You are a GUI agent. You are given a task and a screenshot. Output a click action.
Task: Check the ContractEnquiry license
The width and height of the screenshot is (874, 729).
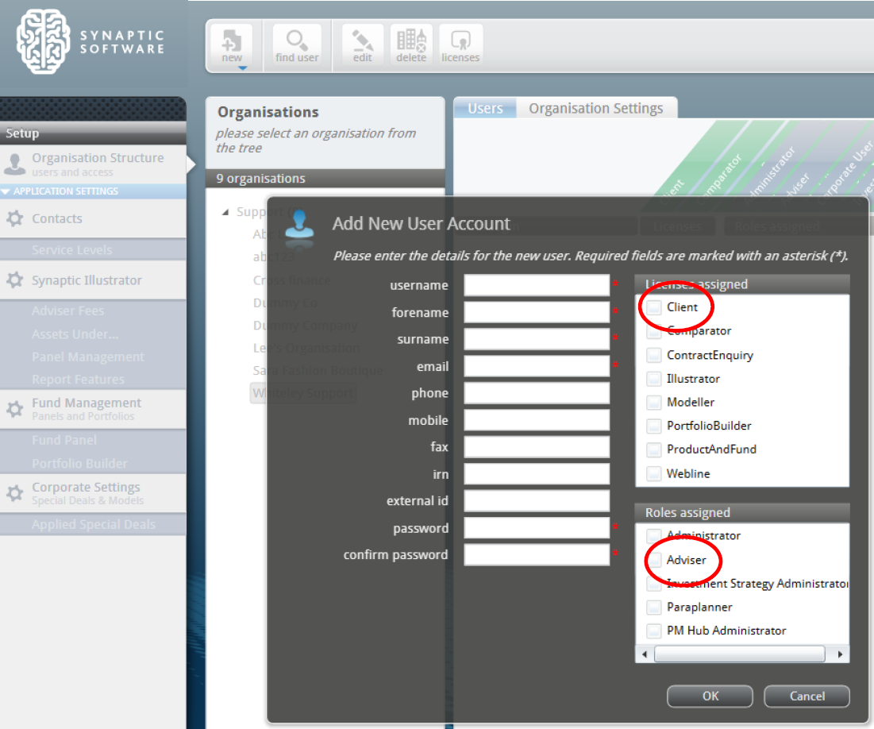(x=654, y=355)
